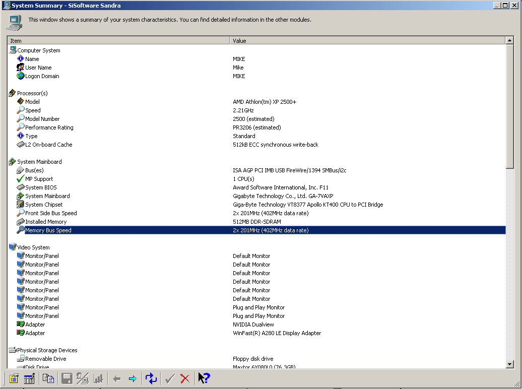Click the Logon Domain globe icon
The height and width of the screenshot is (389, 522).
tap(20, 76)
